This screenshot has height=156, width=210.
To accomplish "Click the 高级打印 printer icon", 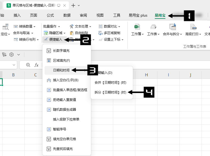I will (x=193, y=27).
